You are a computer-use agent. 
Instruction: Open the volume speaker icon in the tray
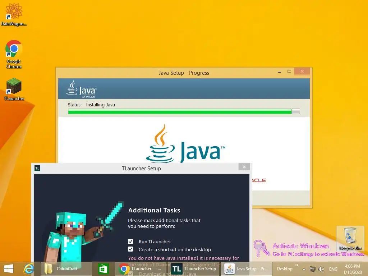click(x=321, y=269)
